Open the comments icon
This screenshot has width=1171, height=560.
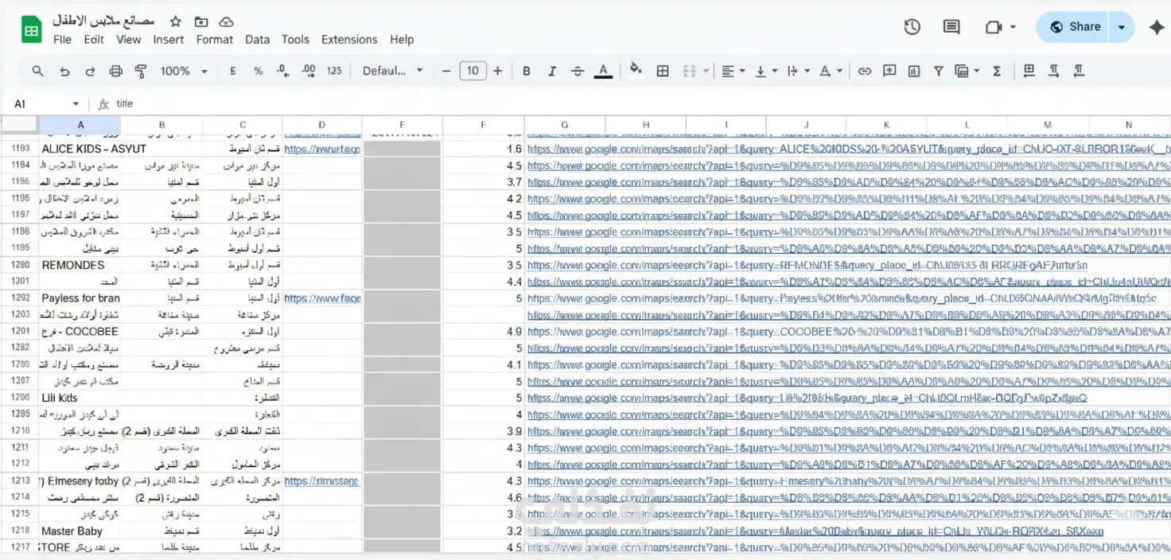click(951, 27)
